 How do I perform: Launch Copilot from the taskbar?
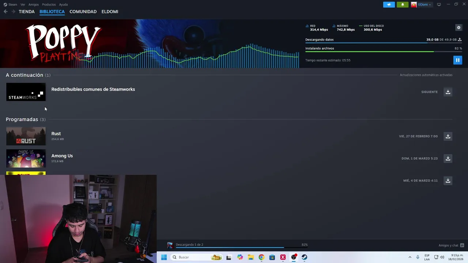240,257
